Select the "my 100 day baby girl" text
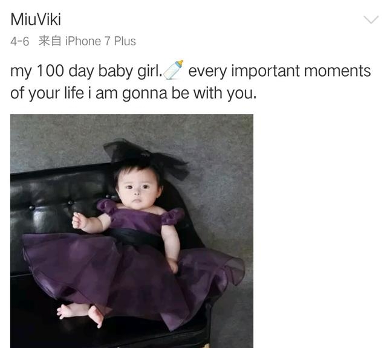 pos(86,71)
